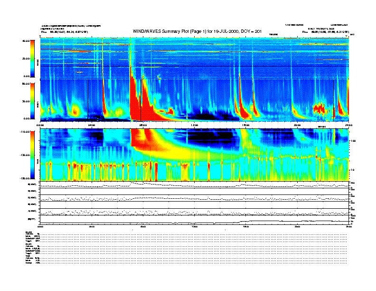Click the 24:00 tick label below RAD1 spectrogram

click(x=348, y=125)
